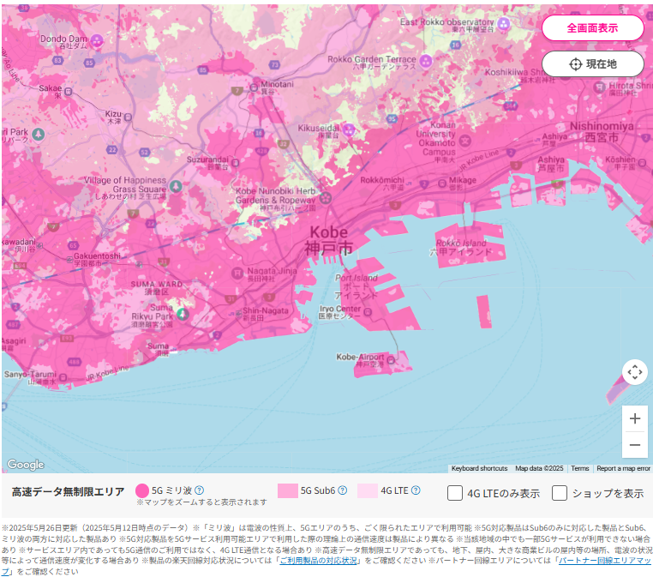Click the Ashiya 芦屋市 city label
The image size is (653, 577).
(551, 164)
